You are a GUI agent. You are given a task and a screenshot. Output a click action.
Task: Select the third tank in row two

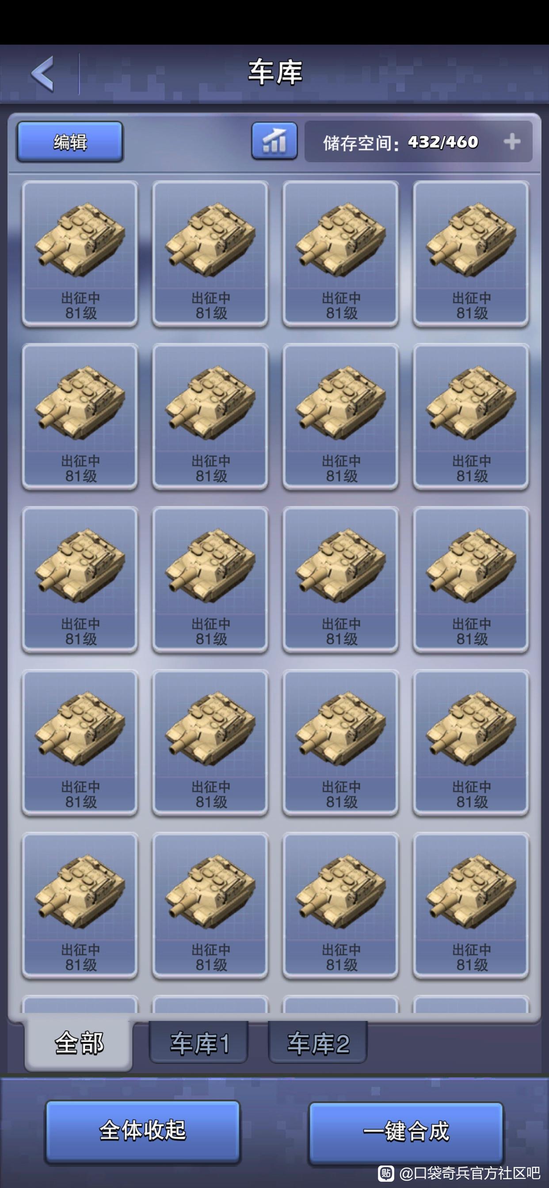point(341,416)
